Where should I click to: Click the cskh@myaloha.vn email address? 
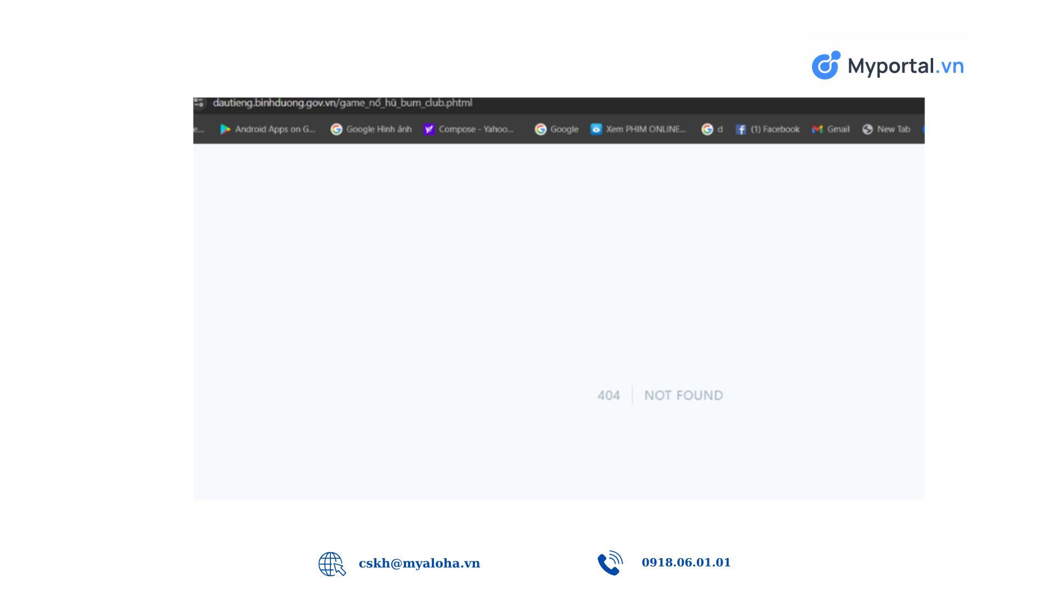click(x=419, y=563)
